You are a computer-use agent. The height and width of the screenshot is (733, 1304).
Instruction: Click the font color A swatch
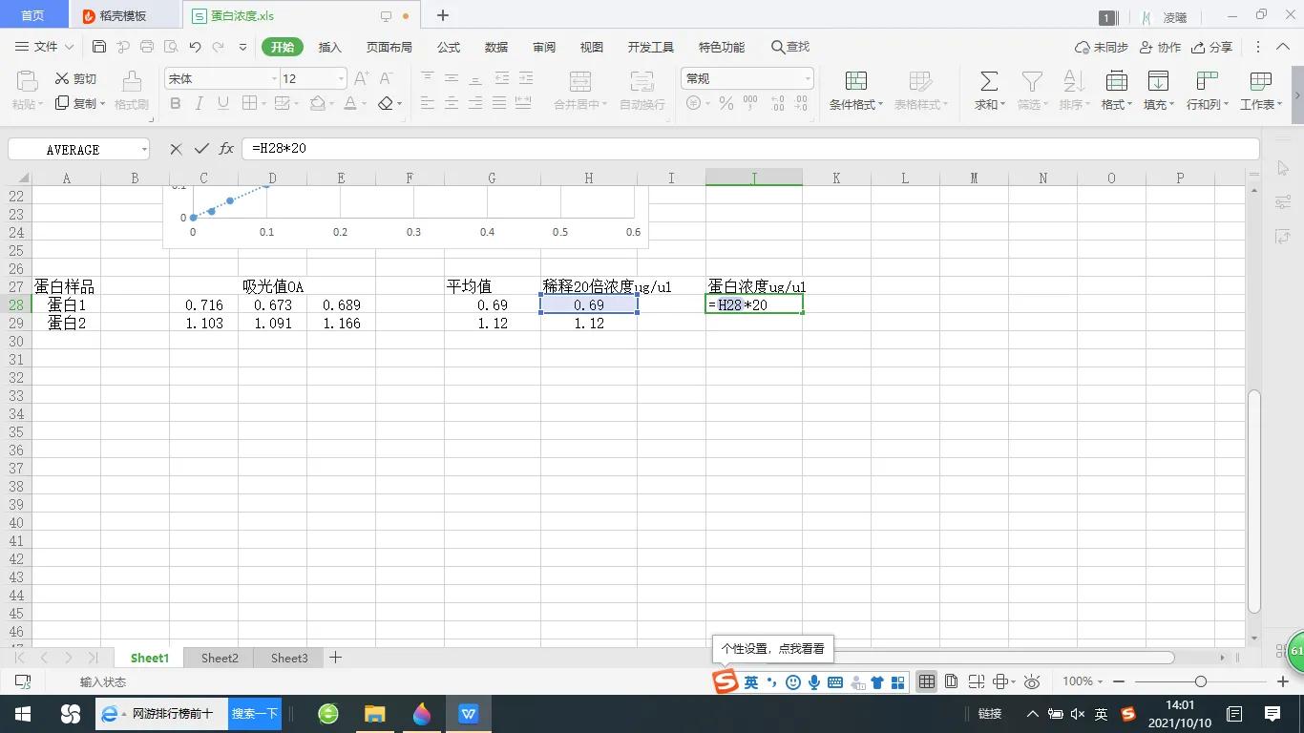coord(350,103)
